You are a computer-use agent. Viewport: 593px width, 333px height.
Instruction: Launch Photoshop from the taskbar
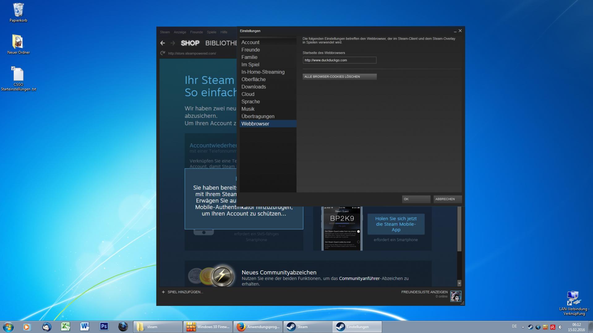pos(104,327)
